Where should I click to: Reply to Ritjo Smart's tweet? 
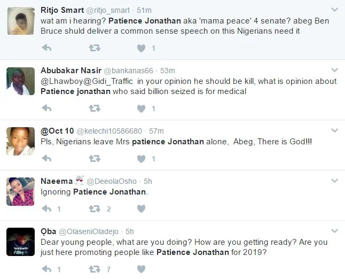(46, 48)
